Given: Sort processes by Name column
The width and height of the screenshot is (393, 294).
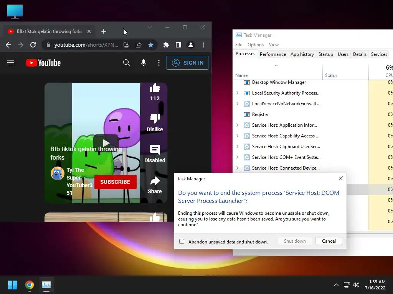Looking at the screenshot, I should pos(278,72).
